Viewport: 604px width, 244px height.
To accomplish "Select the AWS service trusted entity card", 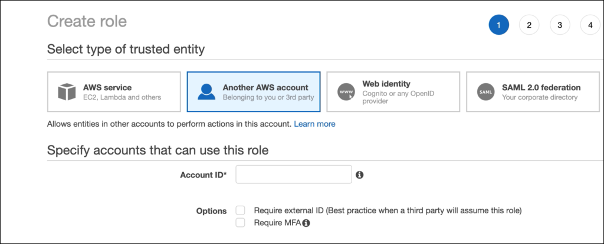I will 114,91.
